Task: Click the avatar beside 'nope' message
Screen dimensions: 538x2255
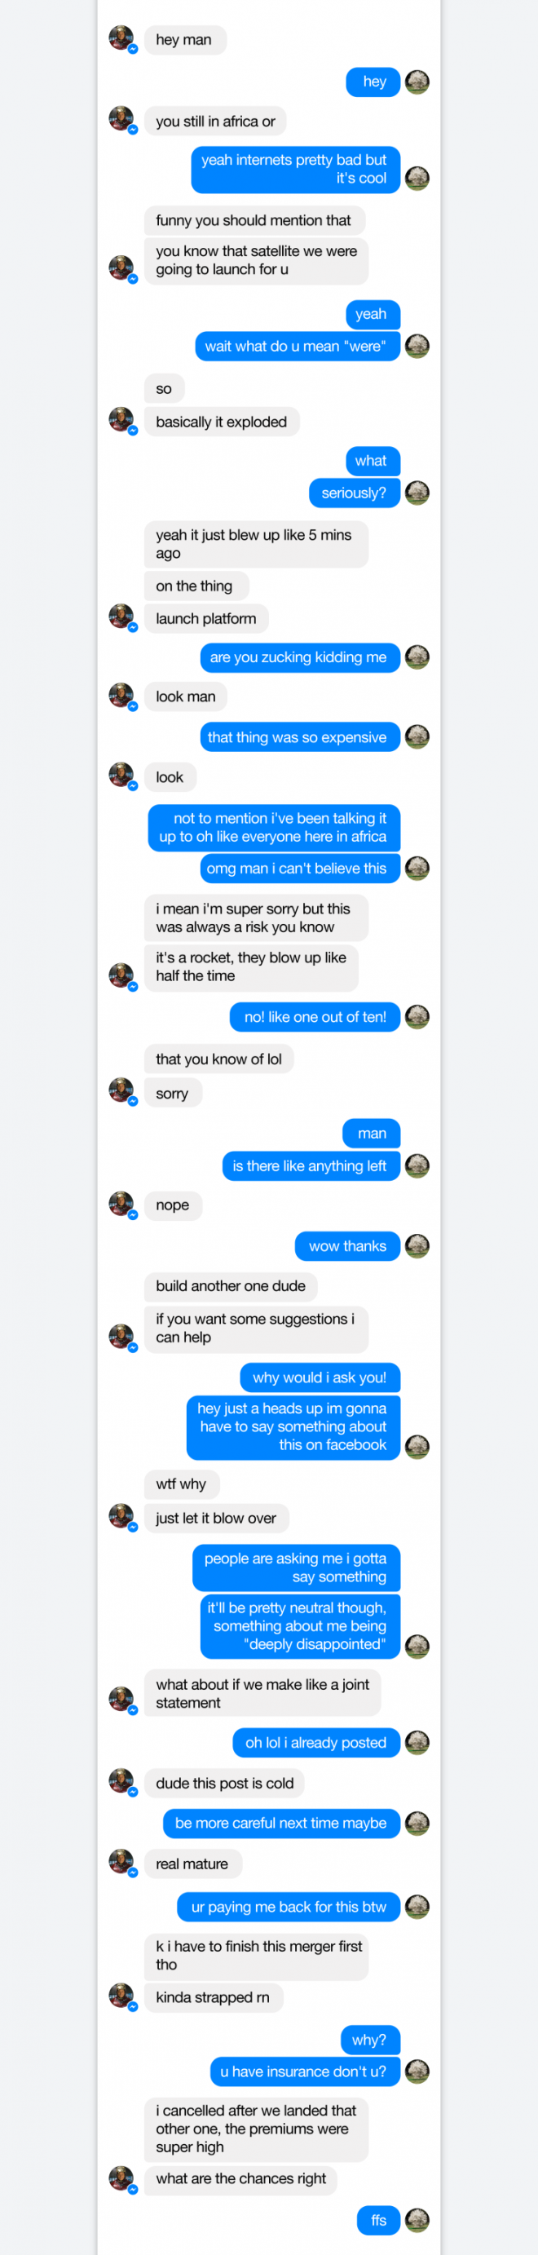Action: click(121, 1205)
